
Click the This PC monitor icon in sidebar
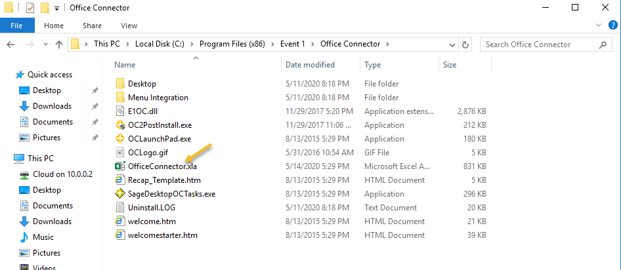[20, 159]
